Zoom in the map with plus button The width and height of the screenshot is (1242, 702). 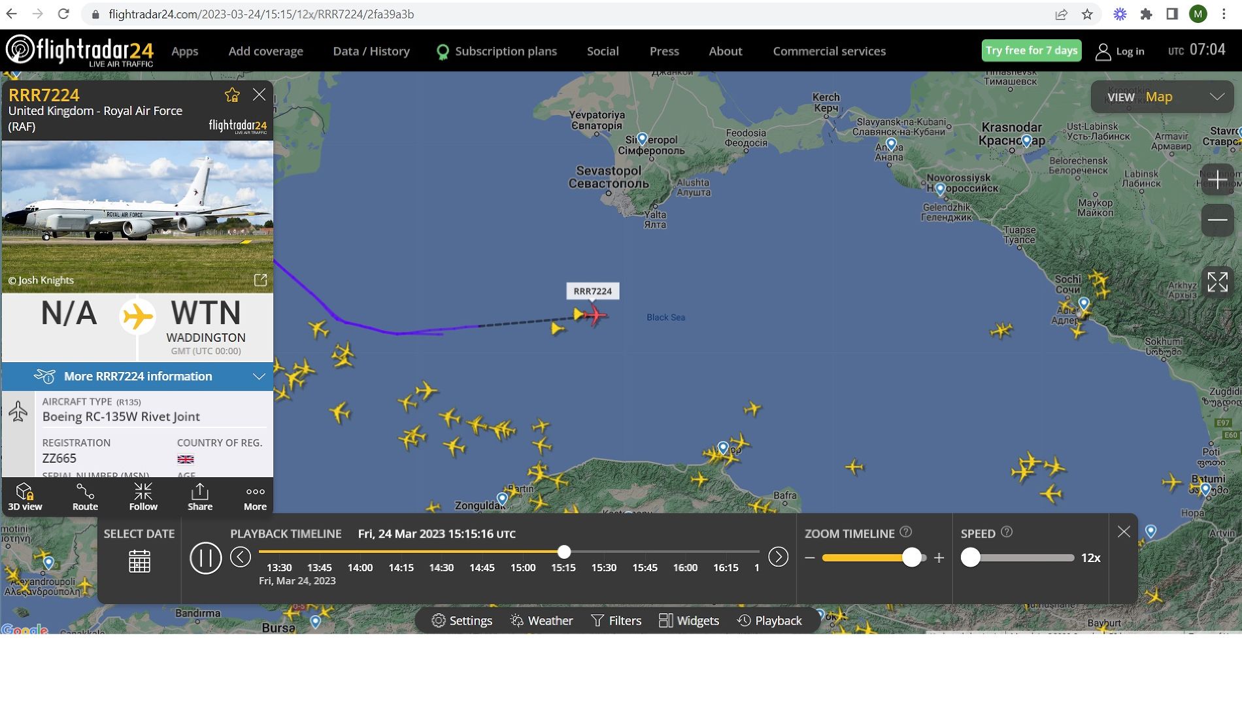[1217, 180]
